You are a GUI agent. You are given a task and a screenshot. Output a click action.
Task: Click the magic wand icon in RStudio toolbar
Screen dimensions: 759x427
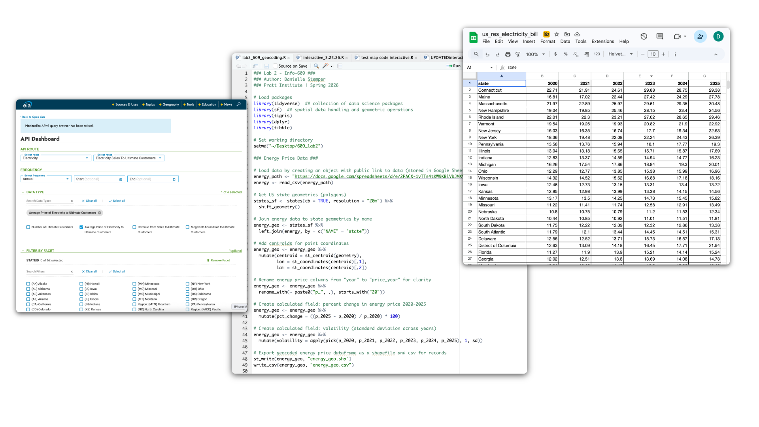(x=325, y=66)
